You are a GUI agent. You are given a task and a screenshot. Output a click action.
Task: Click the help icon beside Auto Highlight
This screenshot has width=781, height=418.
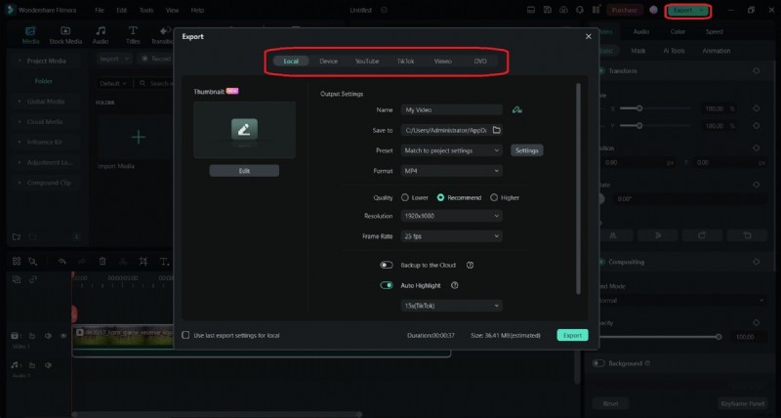[x=454, y=285]
